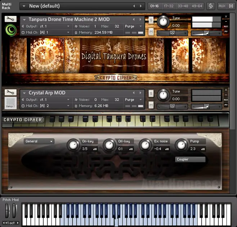
Task: Click Max voices value 32 of Tanpura Drone
Action: 117,26
